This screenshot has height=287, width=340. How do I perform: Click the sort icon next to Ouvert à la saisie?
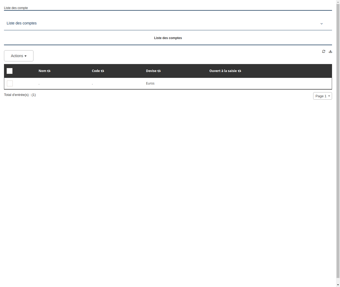239,71
